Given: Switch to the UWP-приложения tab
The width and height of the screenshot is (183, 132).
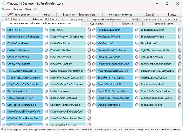Looking at the screenshot, I should pyautogui.click(x=19, y=15).
